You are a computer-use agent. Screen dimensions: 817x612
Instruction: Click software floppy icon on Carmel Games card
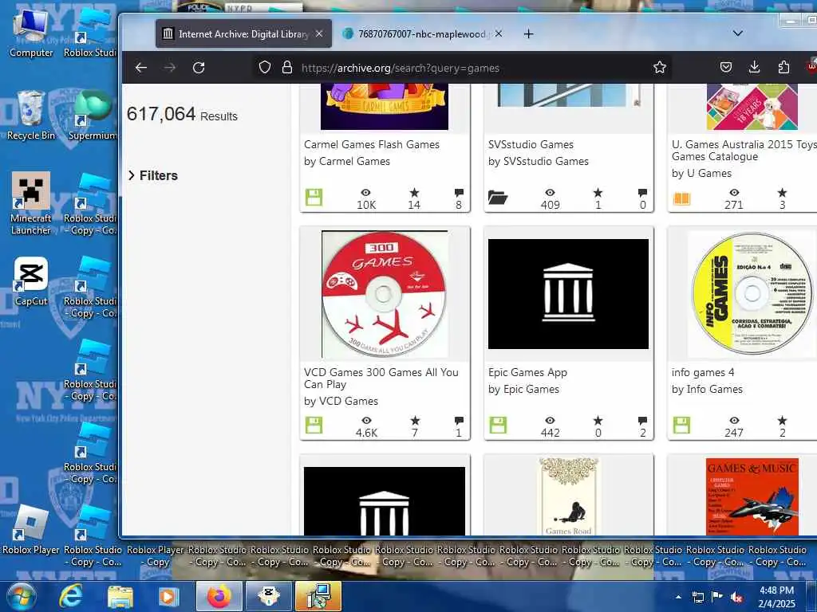click(x=314, y=198)
